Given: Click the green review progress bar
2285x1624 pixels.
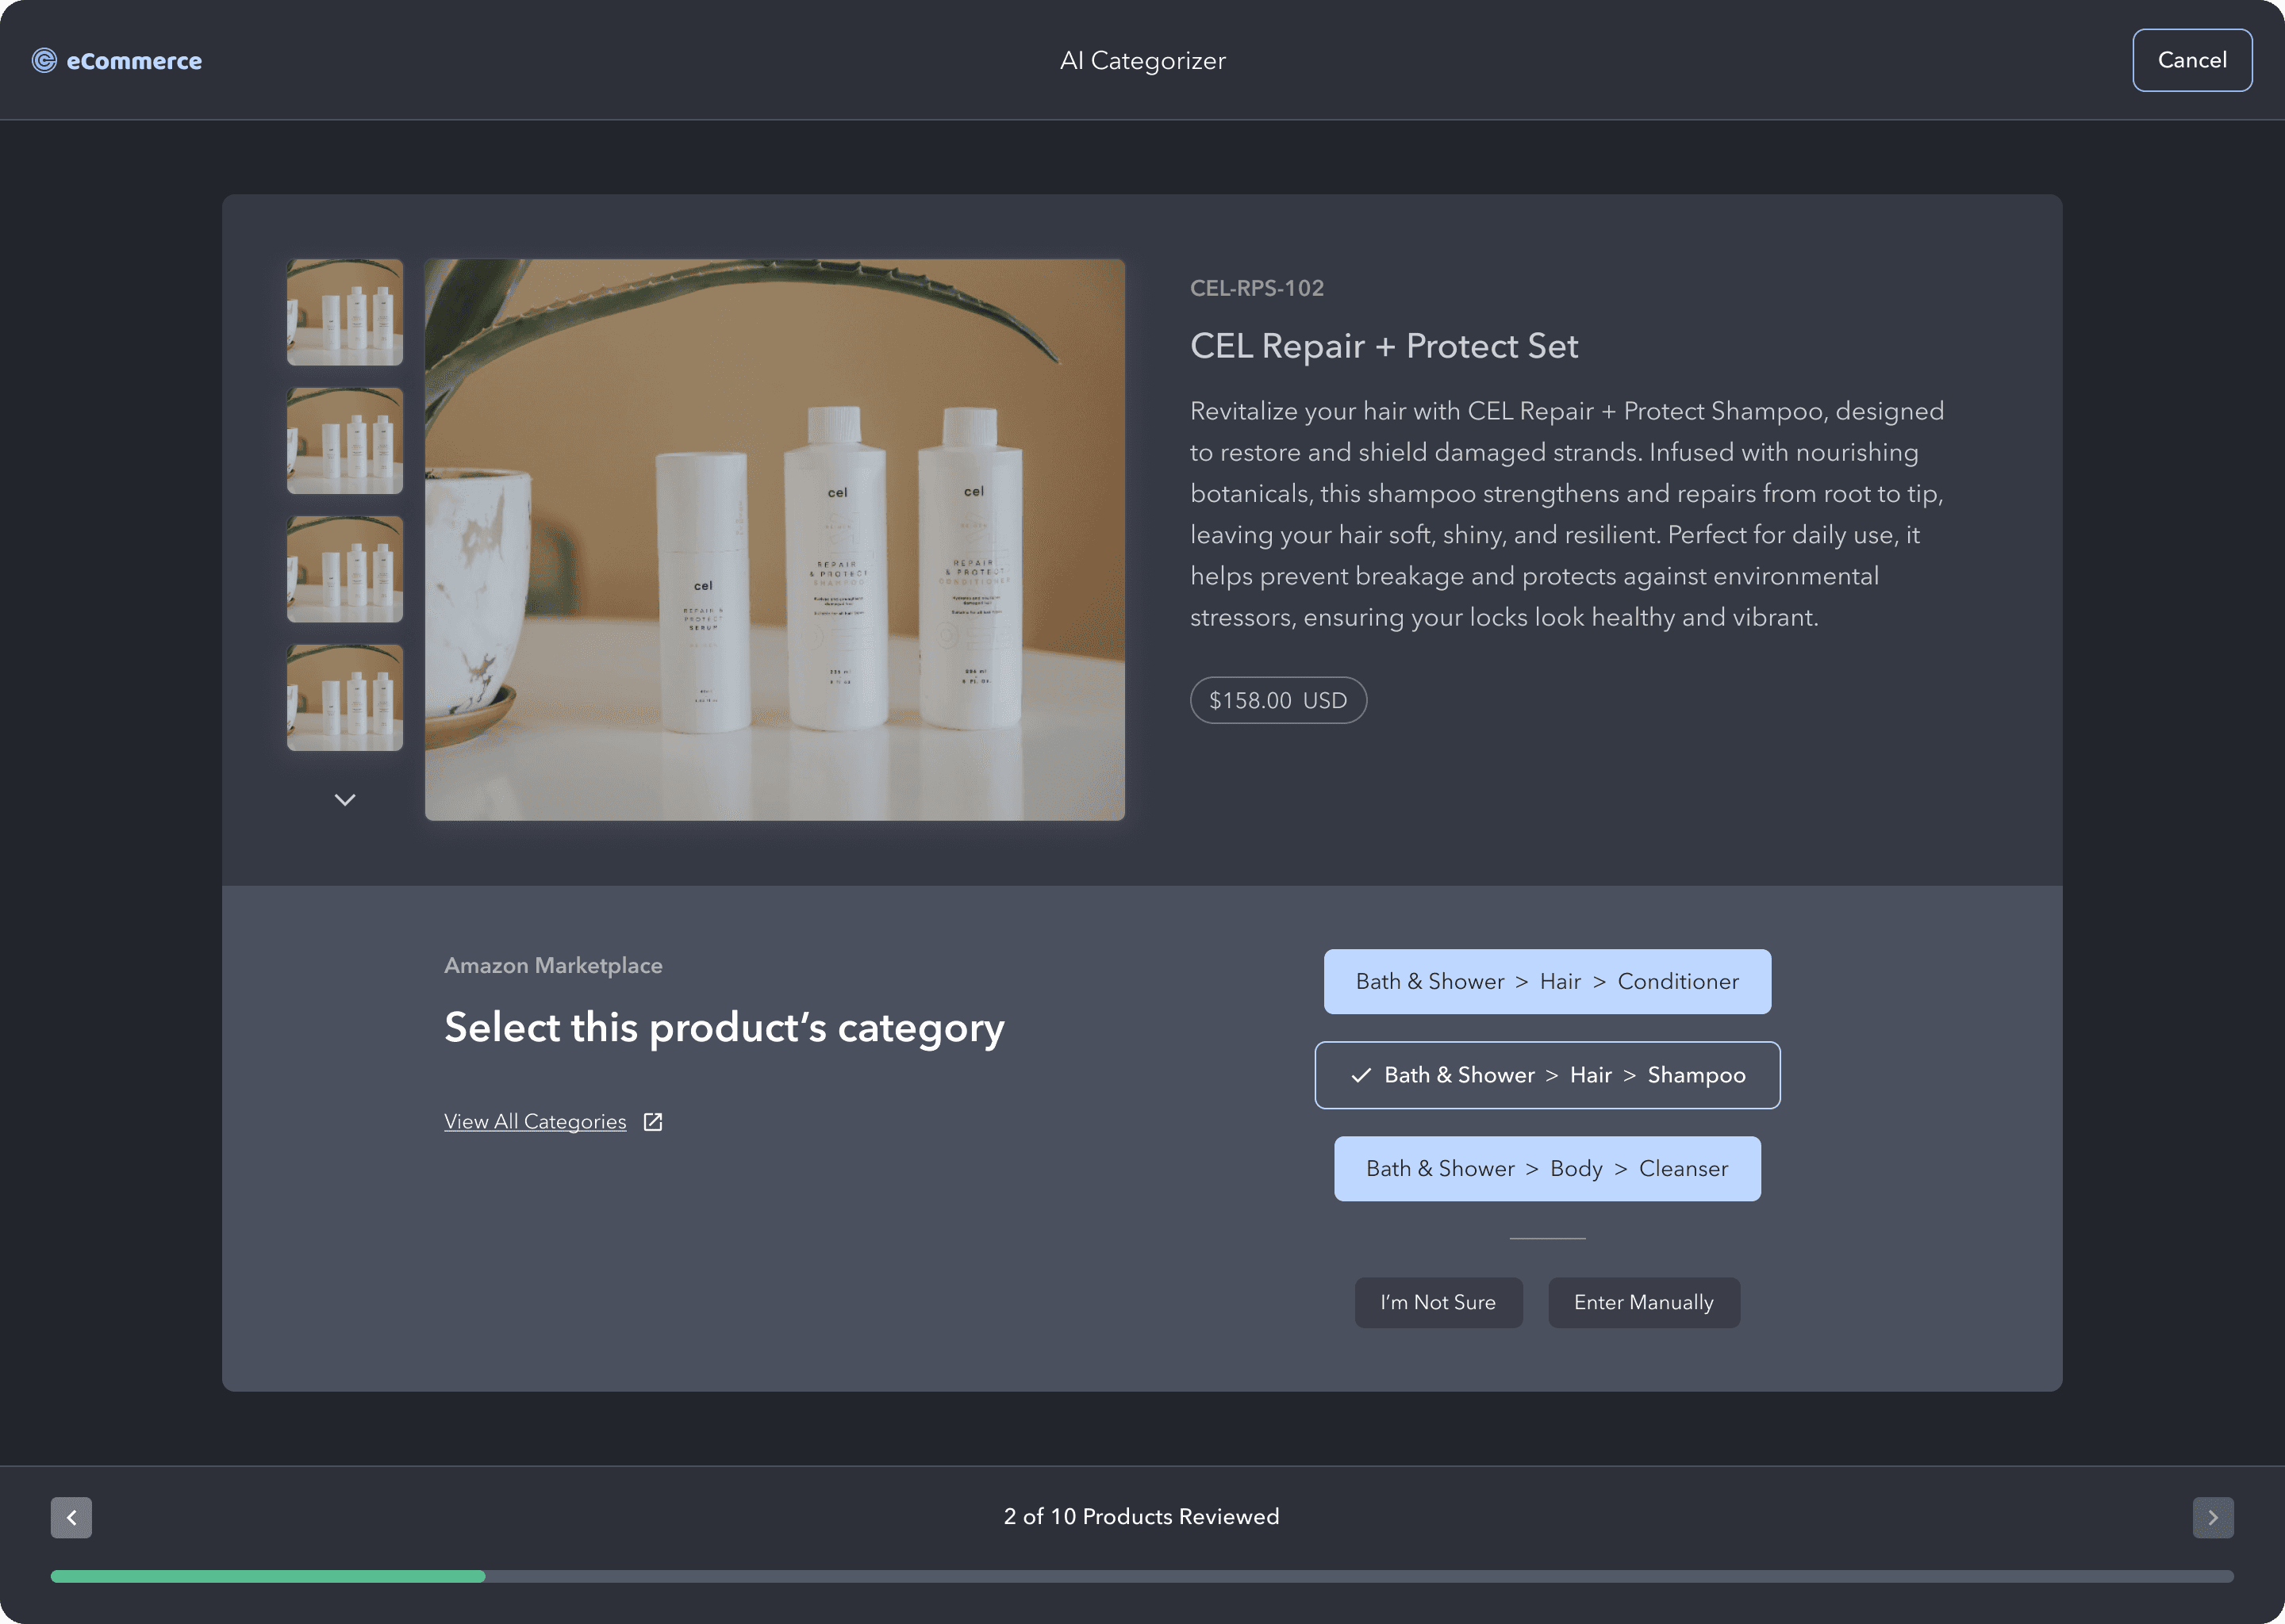Looking at the screenshot, I should tap(267, 1576).
